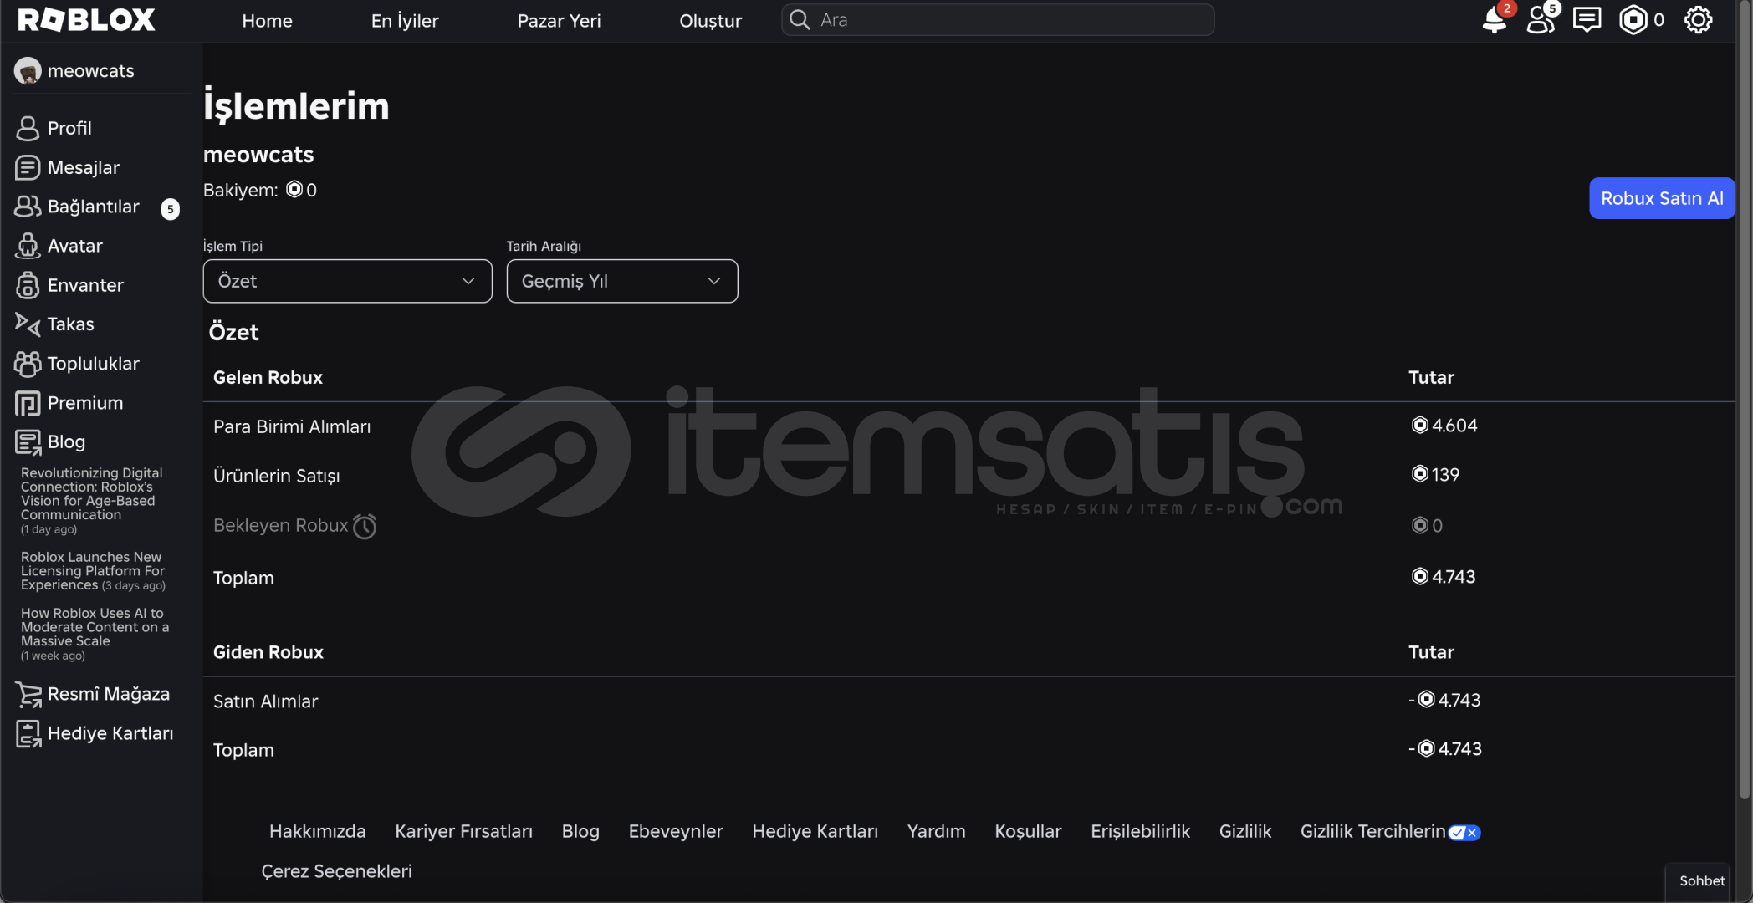
Task: Open Bağlantılar icon in sidebar
Action: pyautogui.click(x=28, y=207)
